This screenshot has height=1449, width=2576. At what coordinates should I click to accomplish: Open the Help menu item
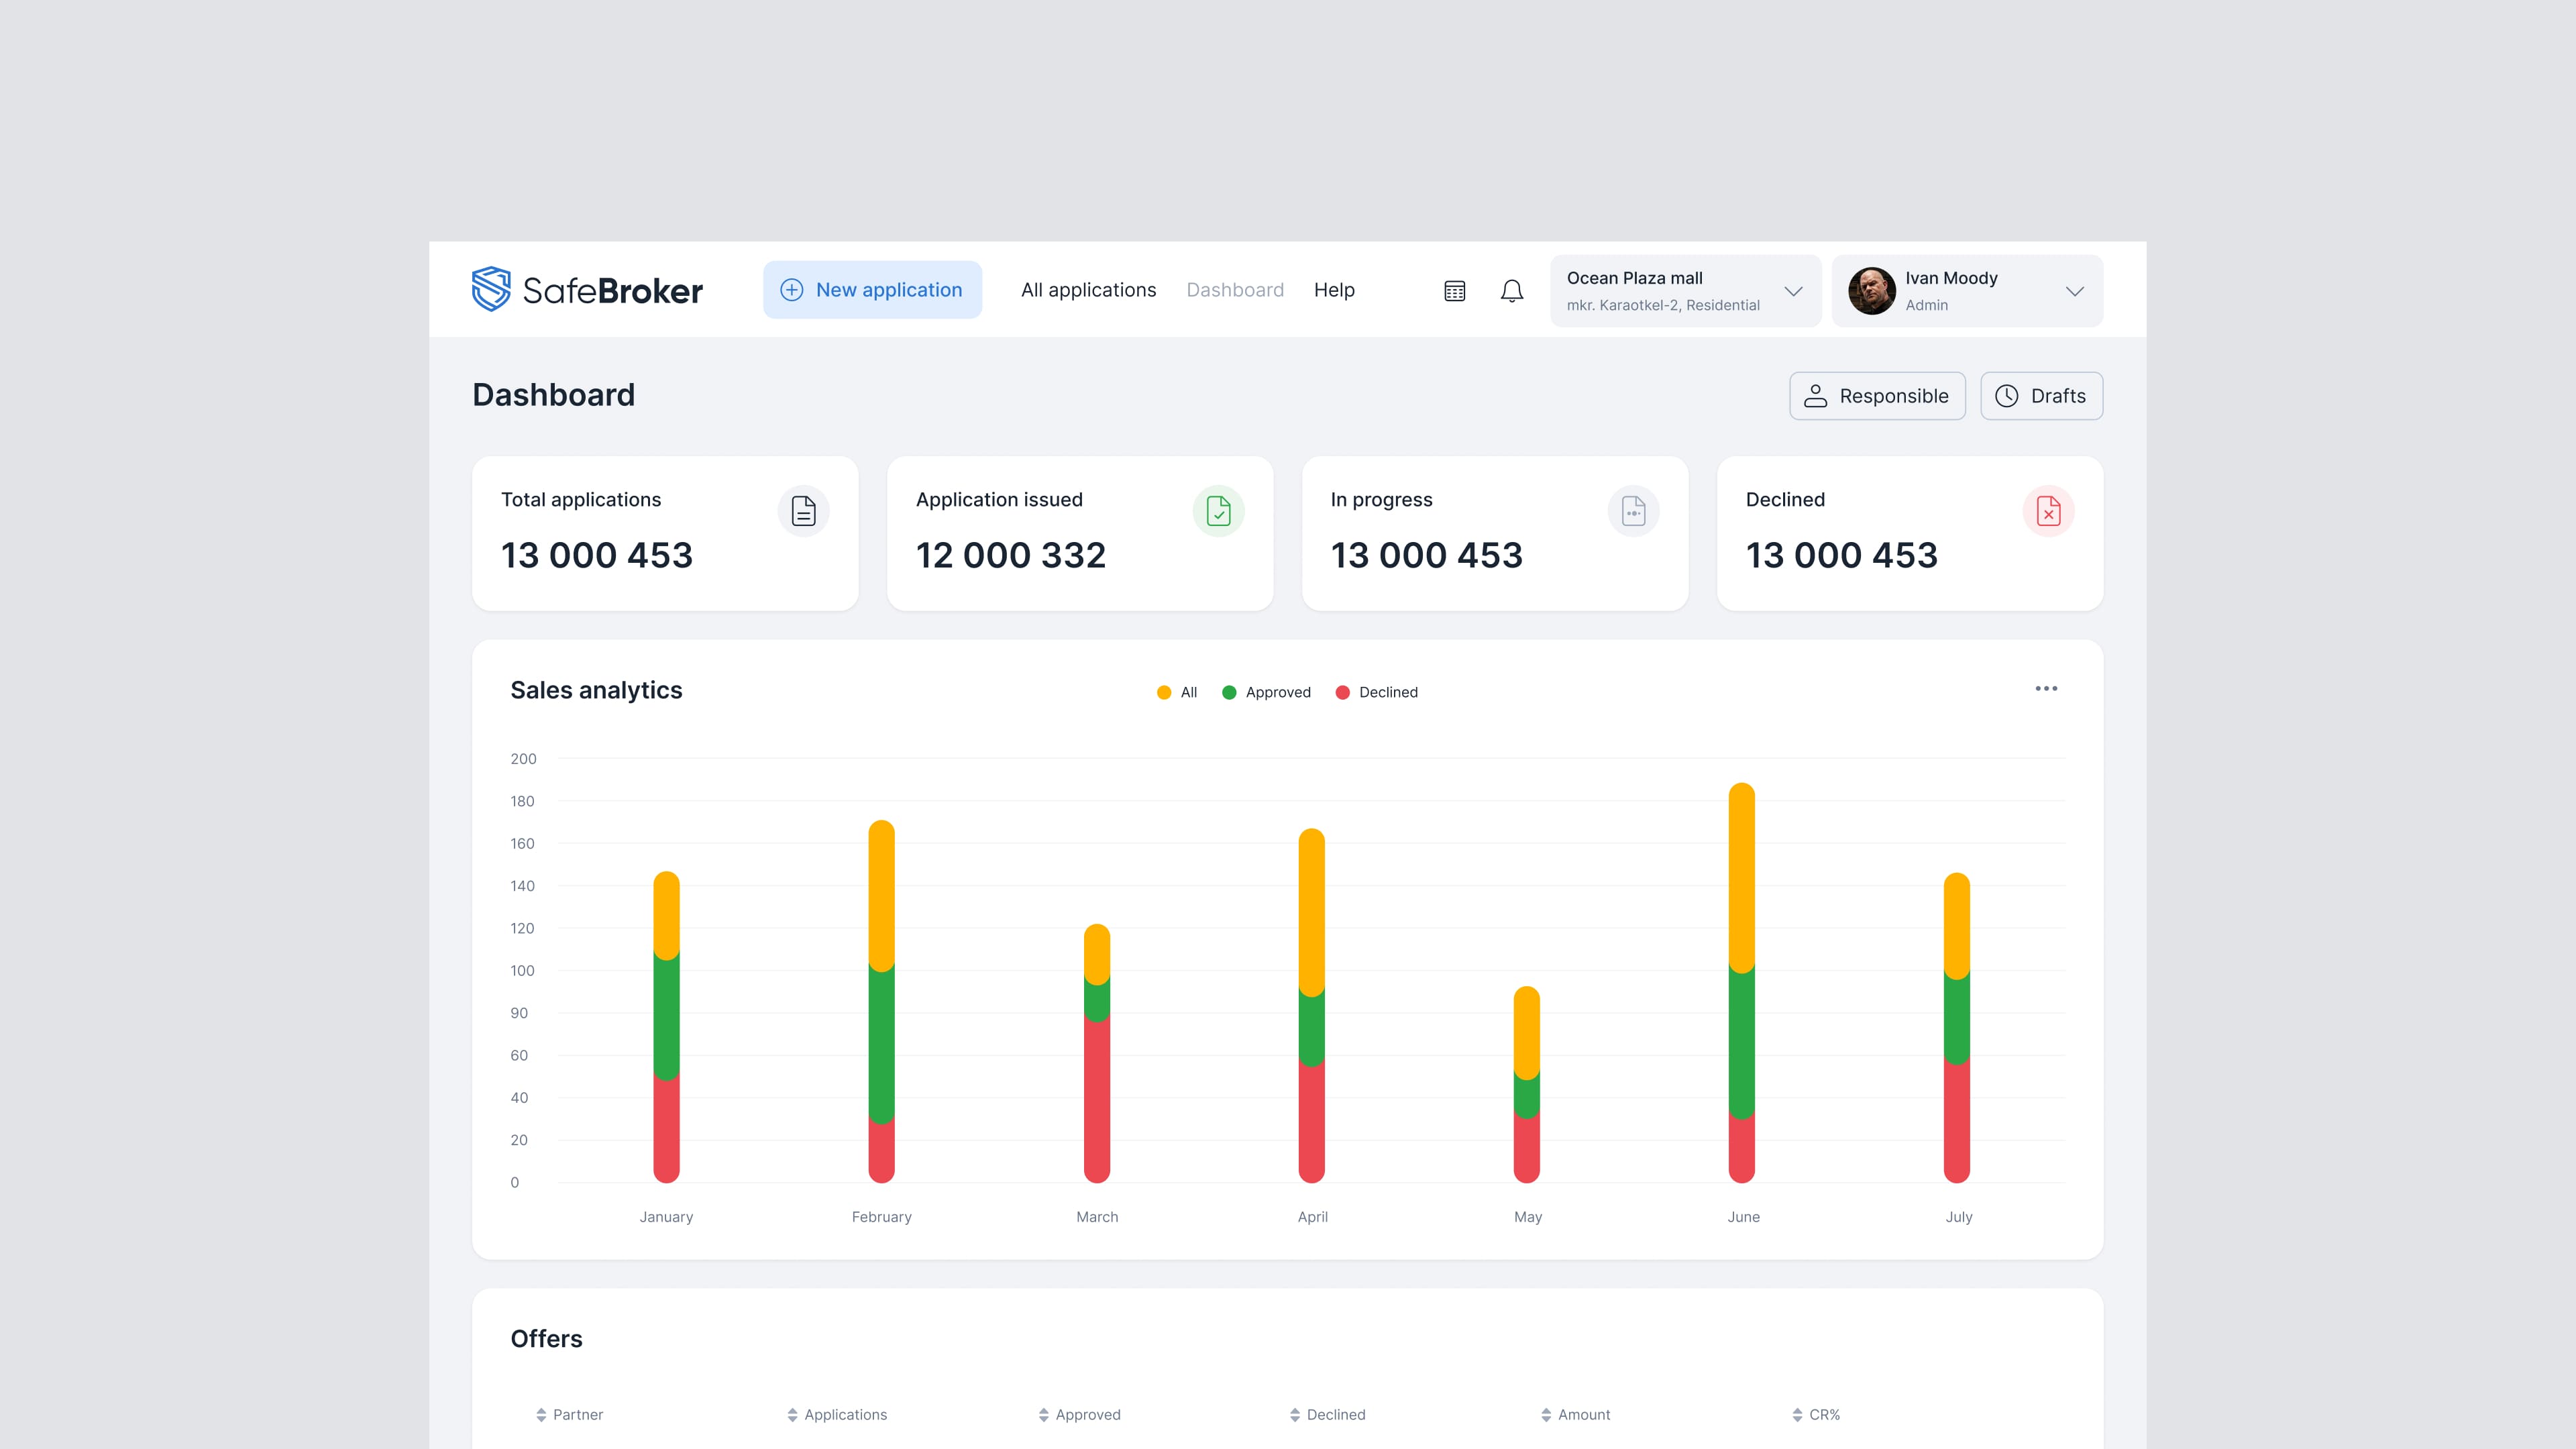coord(1334,290)
